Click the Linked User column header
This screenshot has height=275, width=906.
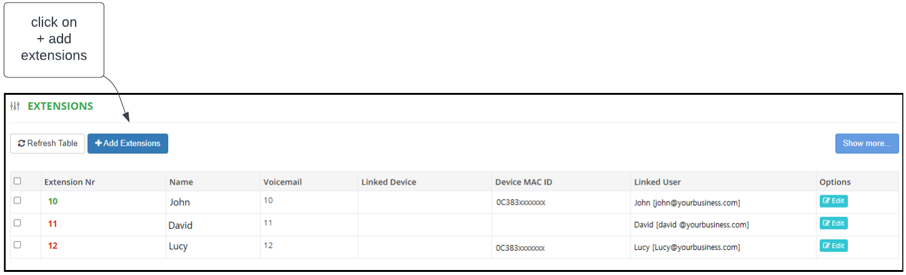[657, 182]
